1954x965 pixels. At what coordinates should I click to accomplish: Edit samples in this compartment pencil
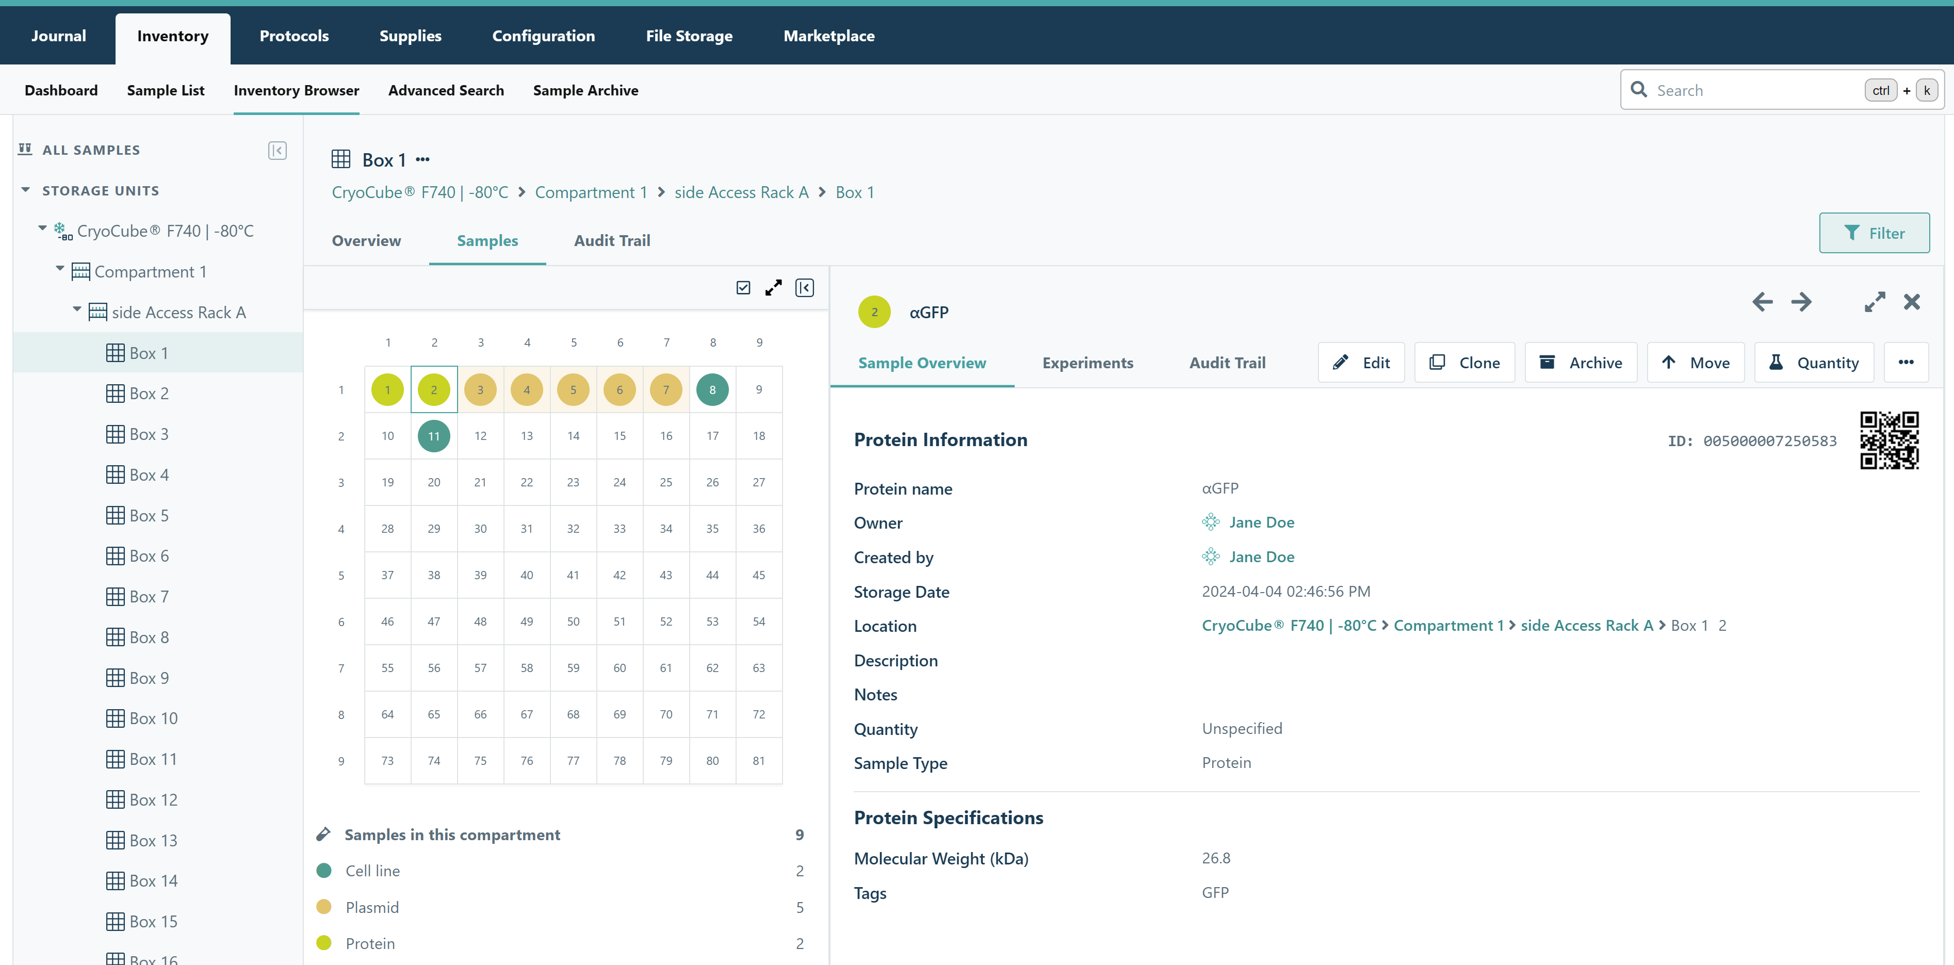click(323, 834)
